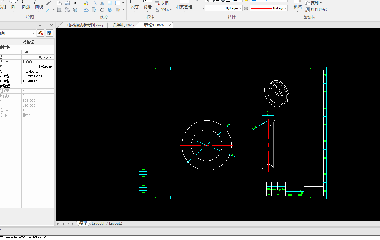Switch to the 瓜果机.DWG tab
This screenshot has width=380, height=240.
[123, 25]
